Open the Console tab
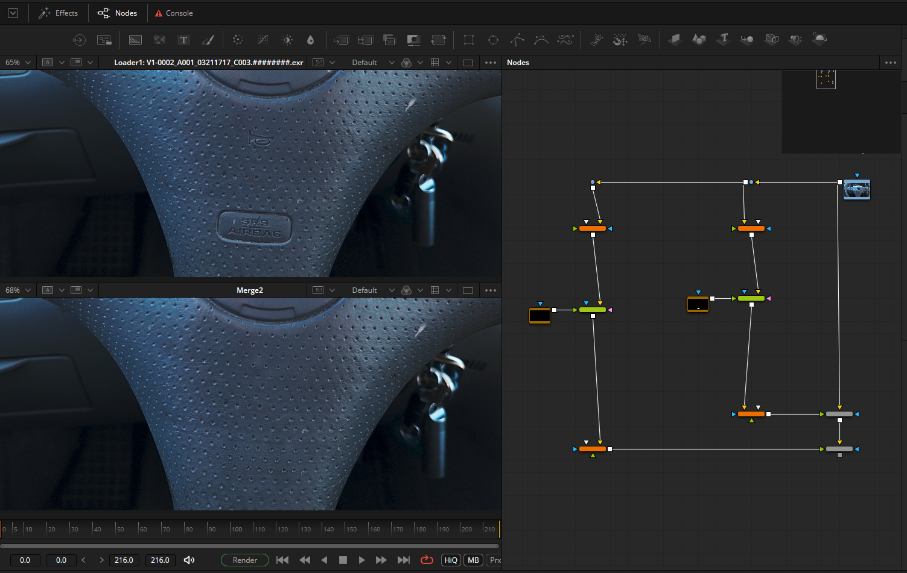 pyautogui.click(x=174, y=13)
